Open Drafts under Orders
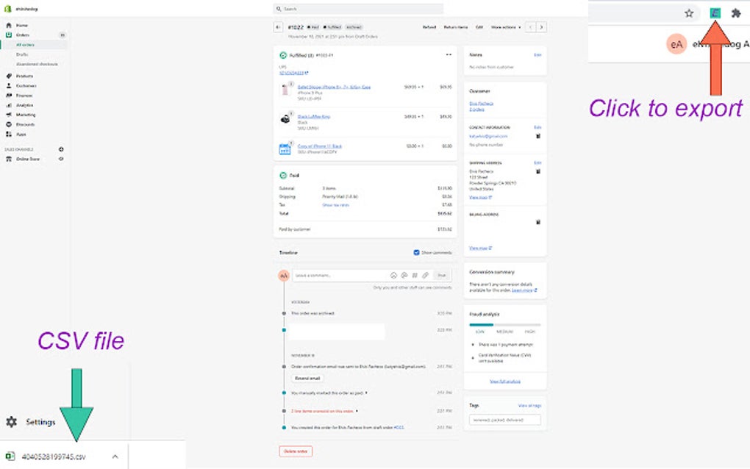This screenshot has width=750, height=469. [x=22, y=54]
